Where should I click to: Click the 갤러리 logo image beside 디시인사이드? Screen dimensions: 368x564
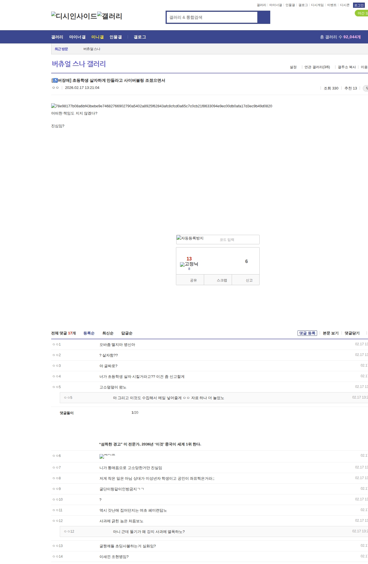[110, 16]
